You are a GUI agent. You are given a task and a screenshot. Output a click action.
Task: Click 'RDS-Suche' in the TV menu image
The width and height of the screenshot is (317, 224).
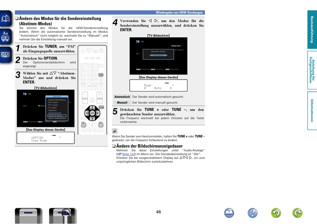coord(53,102)
